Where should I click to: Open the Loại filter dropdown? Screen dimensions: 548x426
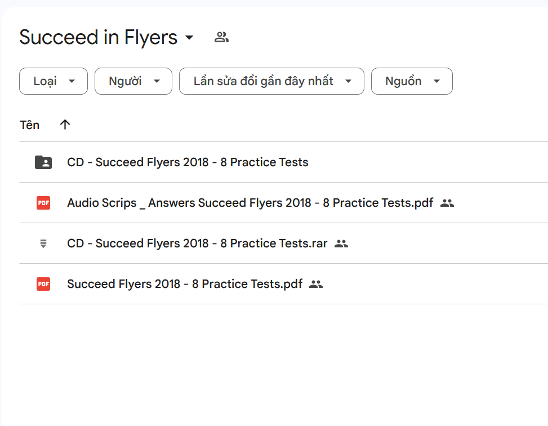[x=54, y=81]
